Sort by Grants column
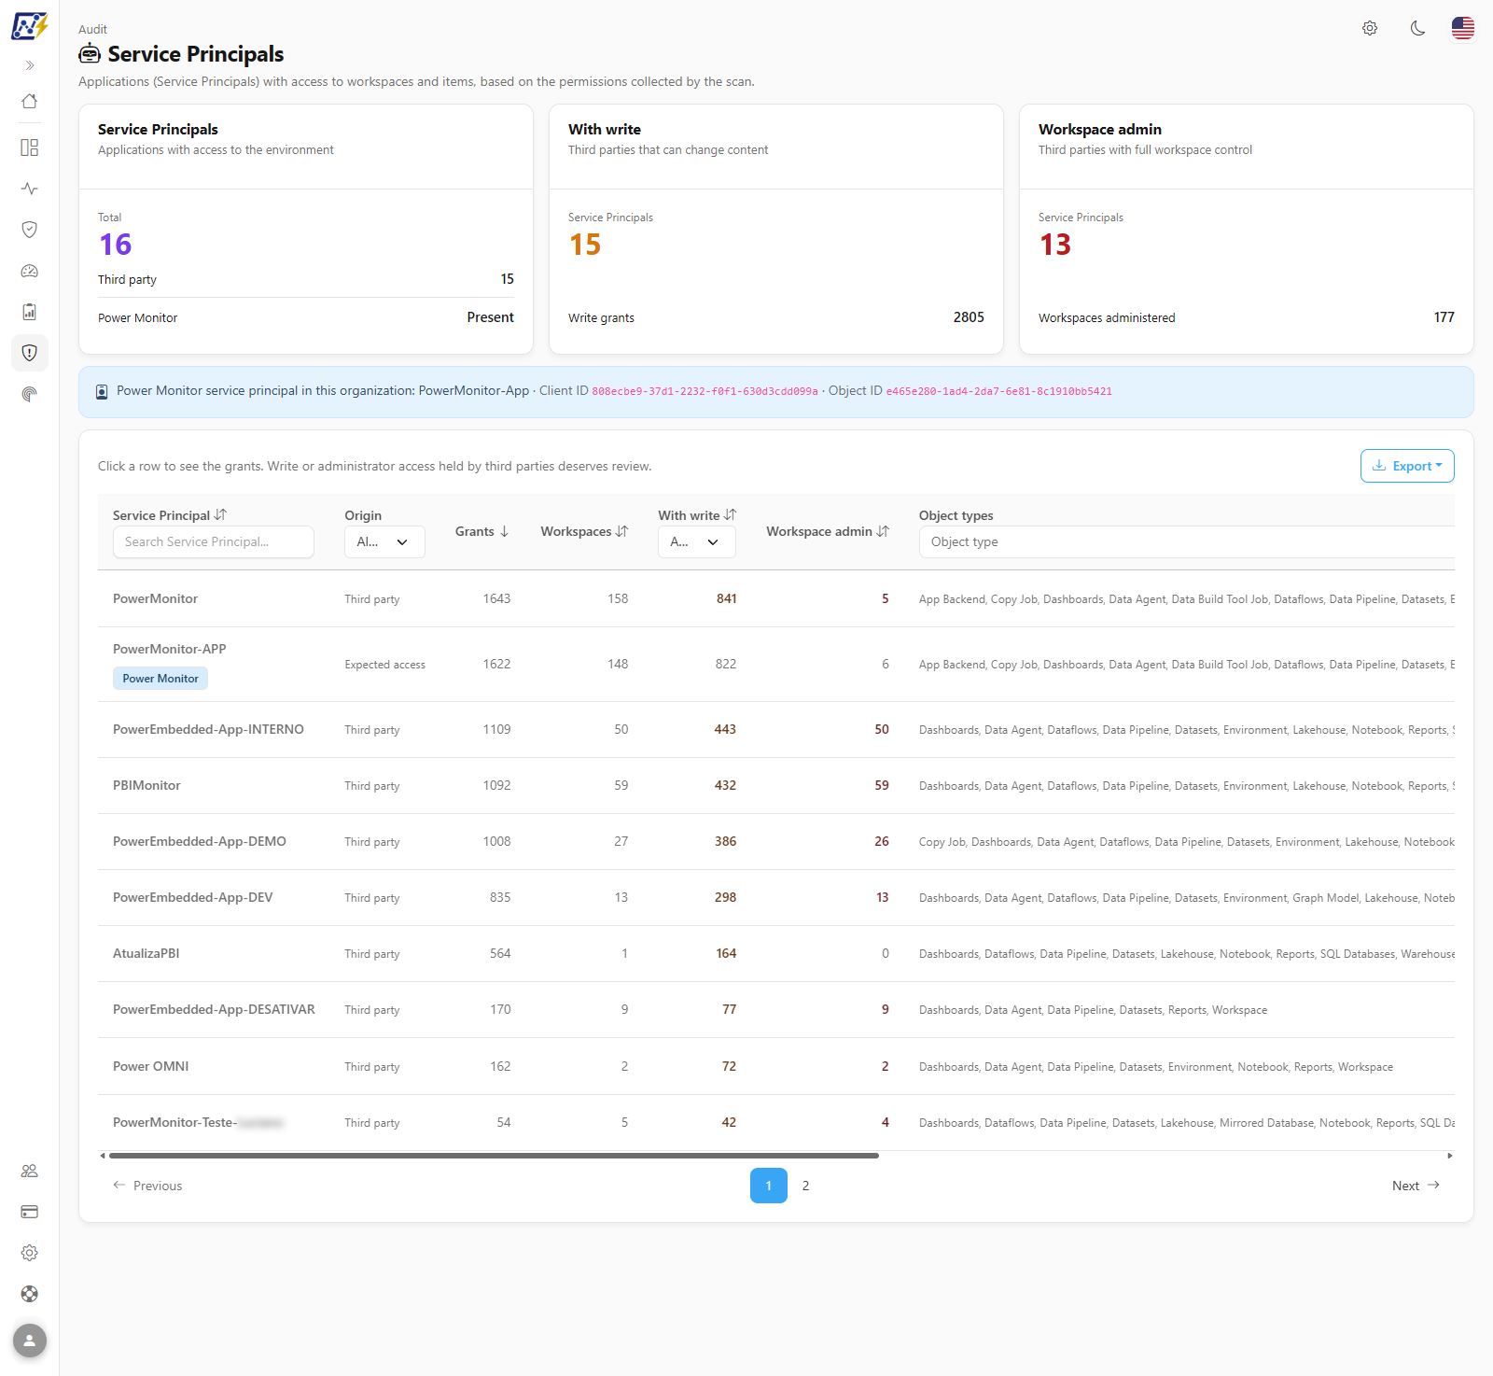This screenshot has height=1376, width=1493. (x=482, y=531)
